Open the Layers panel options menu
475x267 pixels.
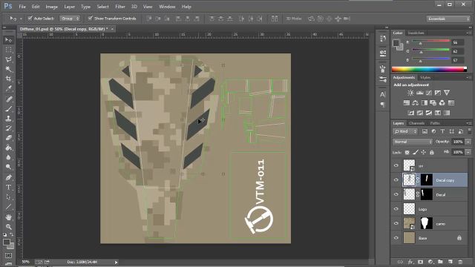pos(469,123)
